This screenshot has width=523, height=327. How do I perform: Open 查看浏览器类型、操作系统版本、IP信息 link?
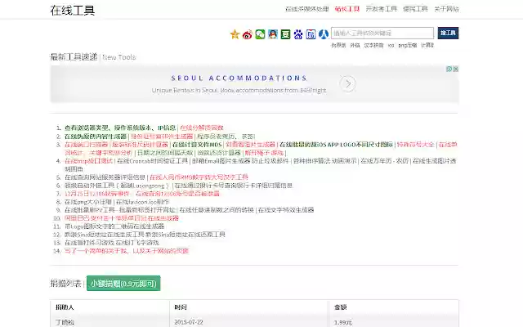tap(120, 128)
